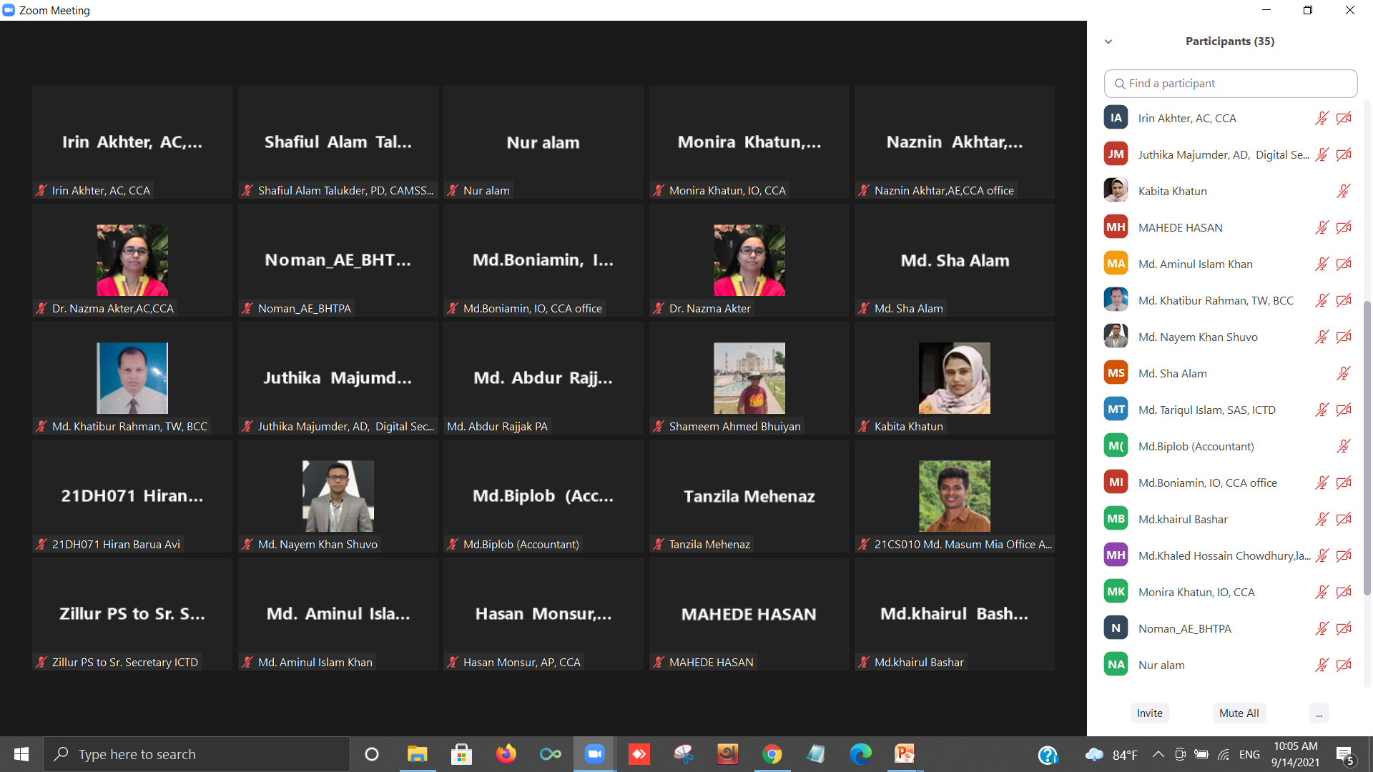Click the weather 84°F tray widget
Image resolution: width=1373 pixels, height=772 pixels.
click(x=1111, y=755)
